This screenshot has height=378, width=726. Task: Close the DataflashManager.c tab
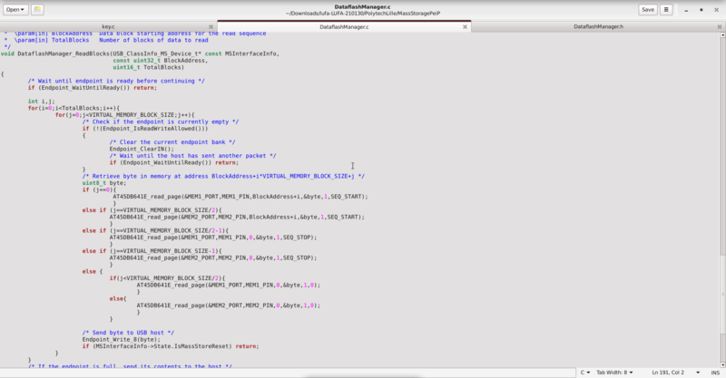coord(466,27)
